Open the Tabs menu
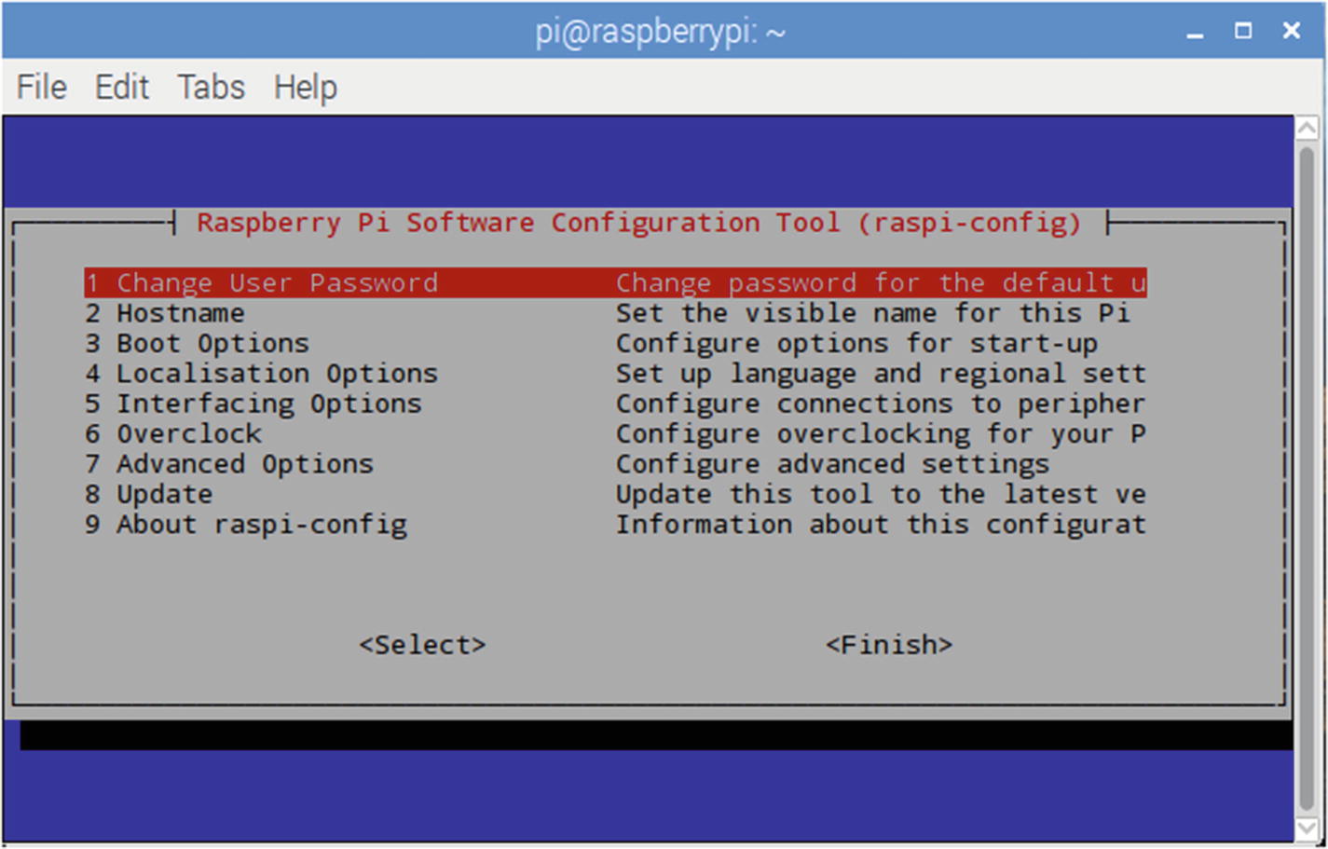The image size is (1328, 849). (212, 88)
